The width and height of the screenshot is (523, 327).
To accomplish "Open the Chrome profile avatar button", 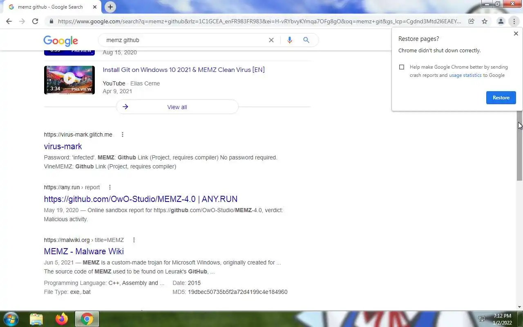I will (501, 21).
